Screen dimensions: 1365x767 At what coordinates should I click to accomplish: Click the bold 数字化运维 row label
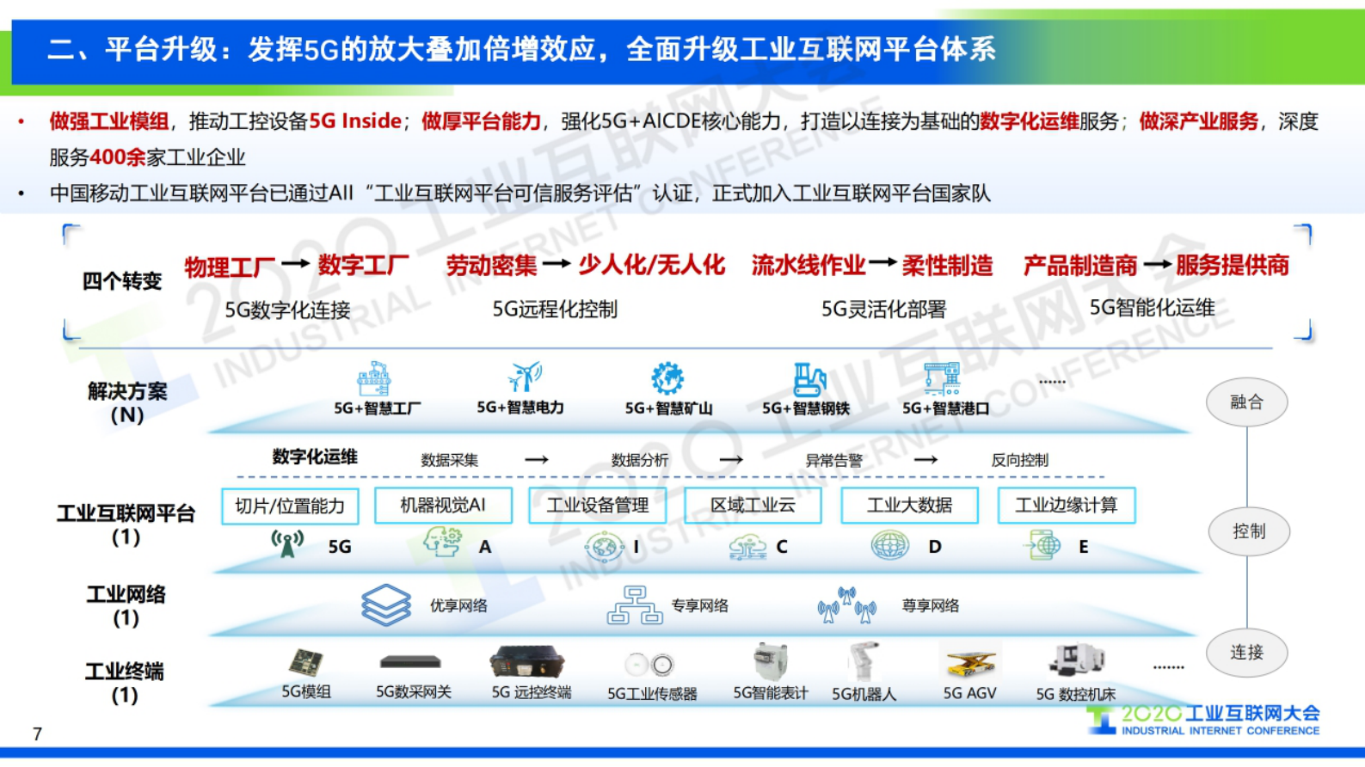pos(315,457)
